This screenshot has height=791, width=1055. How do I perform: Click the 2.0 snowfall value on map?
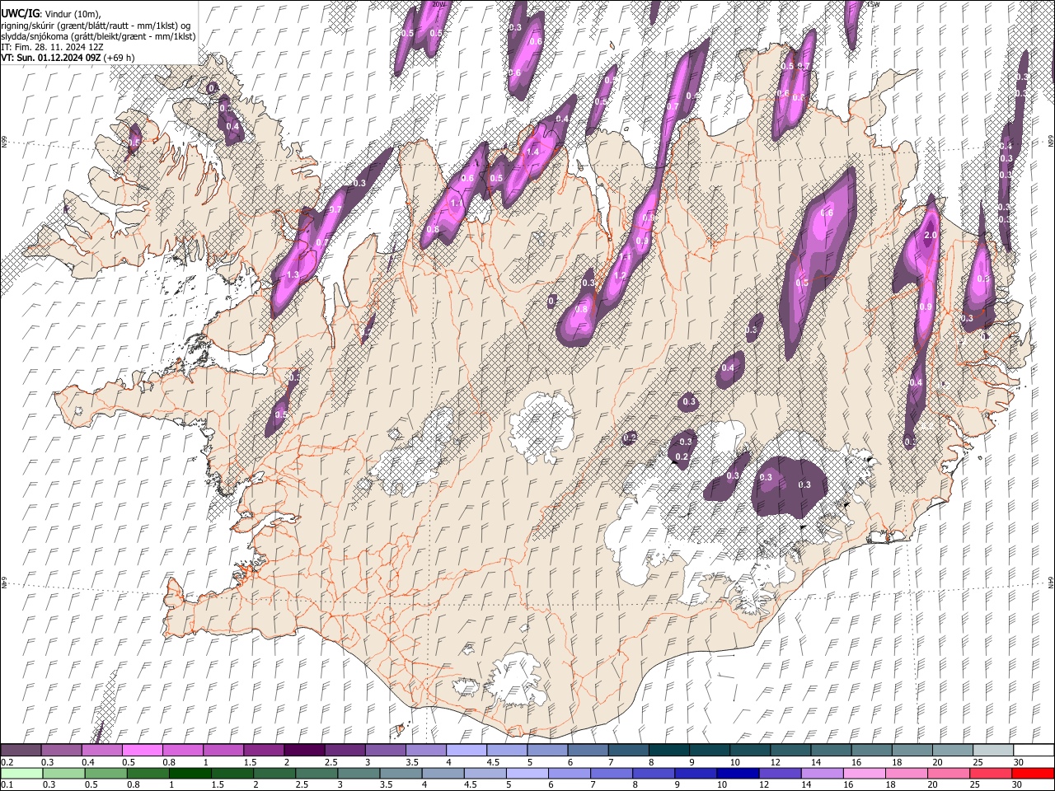[931, 236]
